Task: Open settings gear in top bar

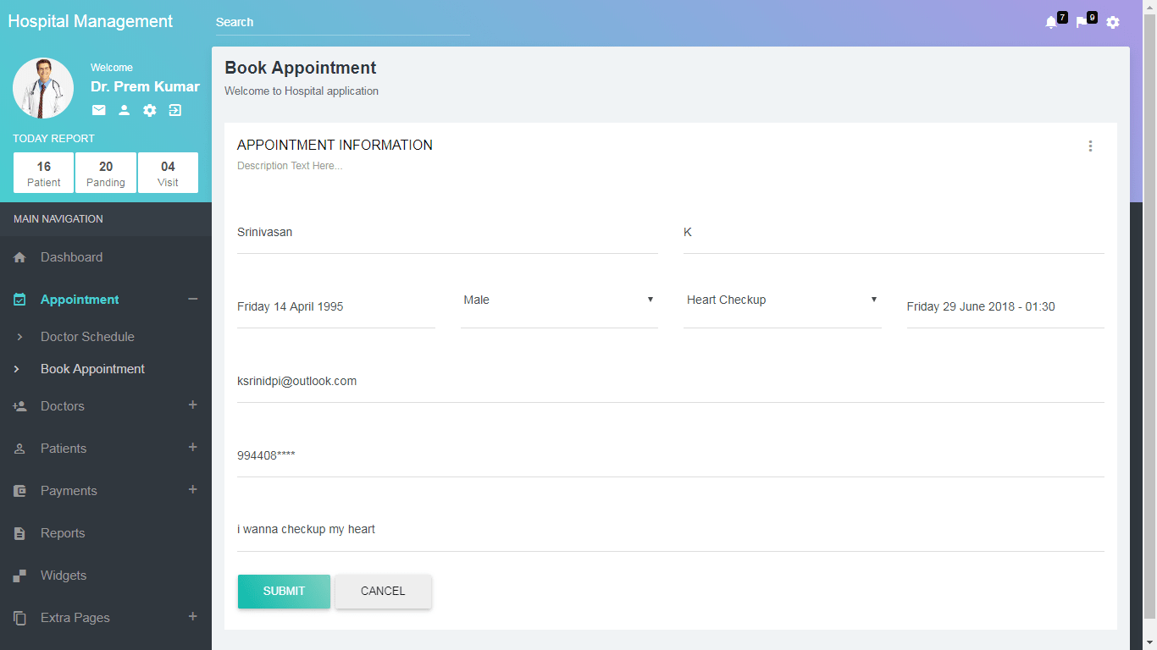Action: pos(1113,22)
